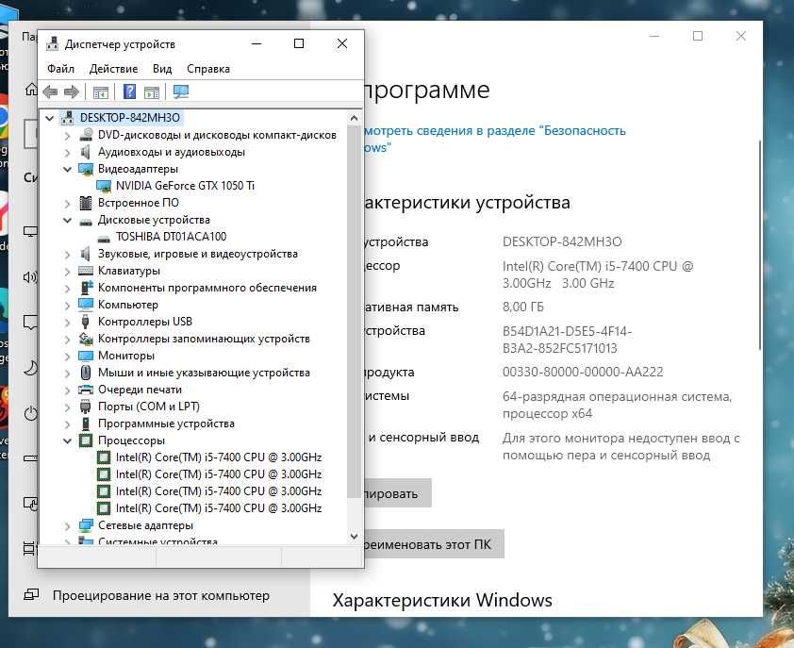Click the Сетевые адаптеры icon

(86, 525)
